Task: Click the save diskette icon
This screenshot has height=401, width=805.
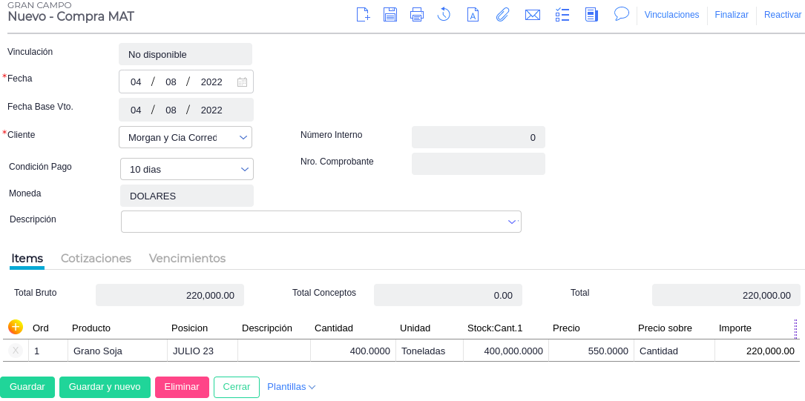Action: (x=390, y=15)
